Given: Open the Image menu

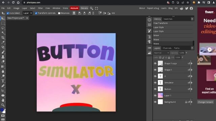Looking at the screenshot, I should [x=17, y=8].
